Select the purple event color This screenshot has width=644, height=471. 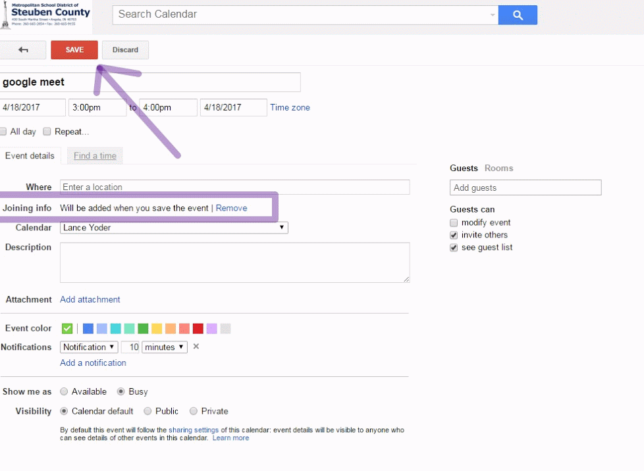click(211, 328)
